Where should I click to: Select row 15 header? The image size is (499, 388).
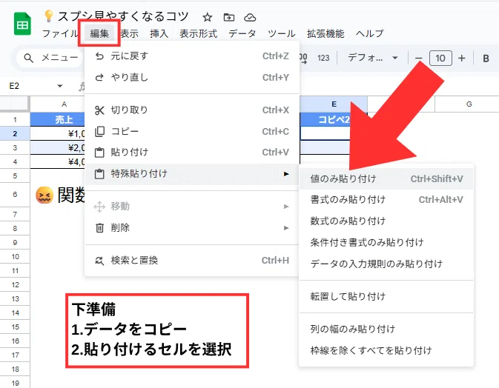pos(15,327)
